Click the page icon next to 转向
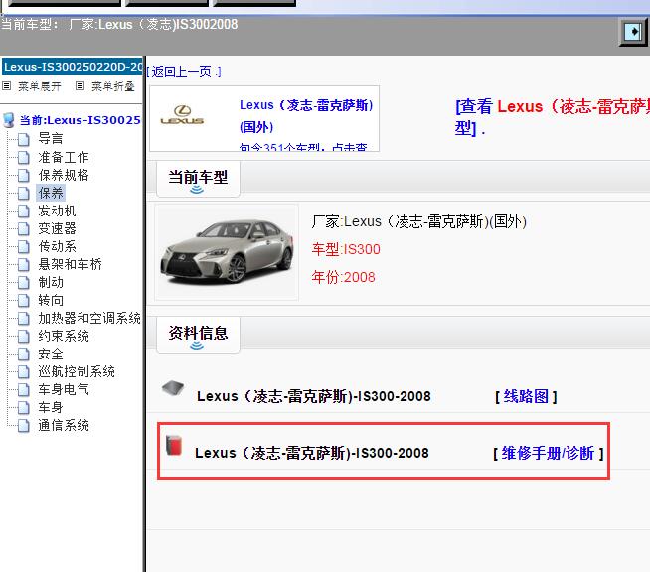Screen dimensions: 650x572 [24, 300]
